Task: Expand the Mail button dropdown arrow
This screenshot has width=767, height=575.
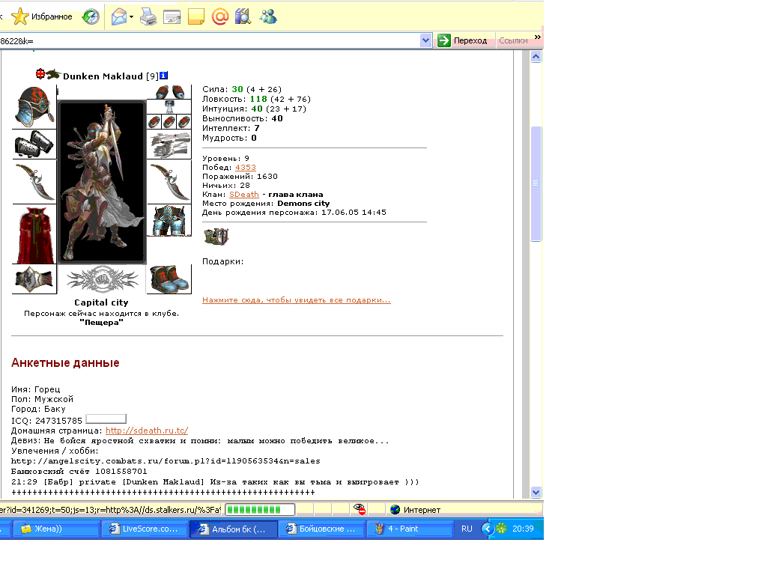Action: click(x=132, y=17)
